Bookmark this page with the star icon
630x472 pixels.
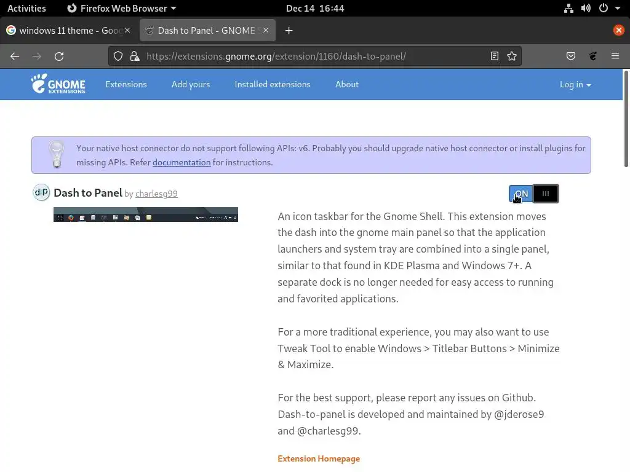tap(511, 56)
